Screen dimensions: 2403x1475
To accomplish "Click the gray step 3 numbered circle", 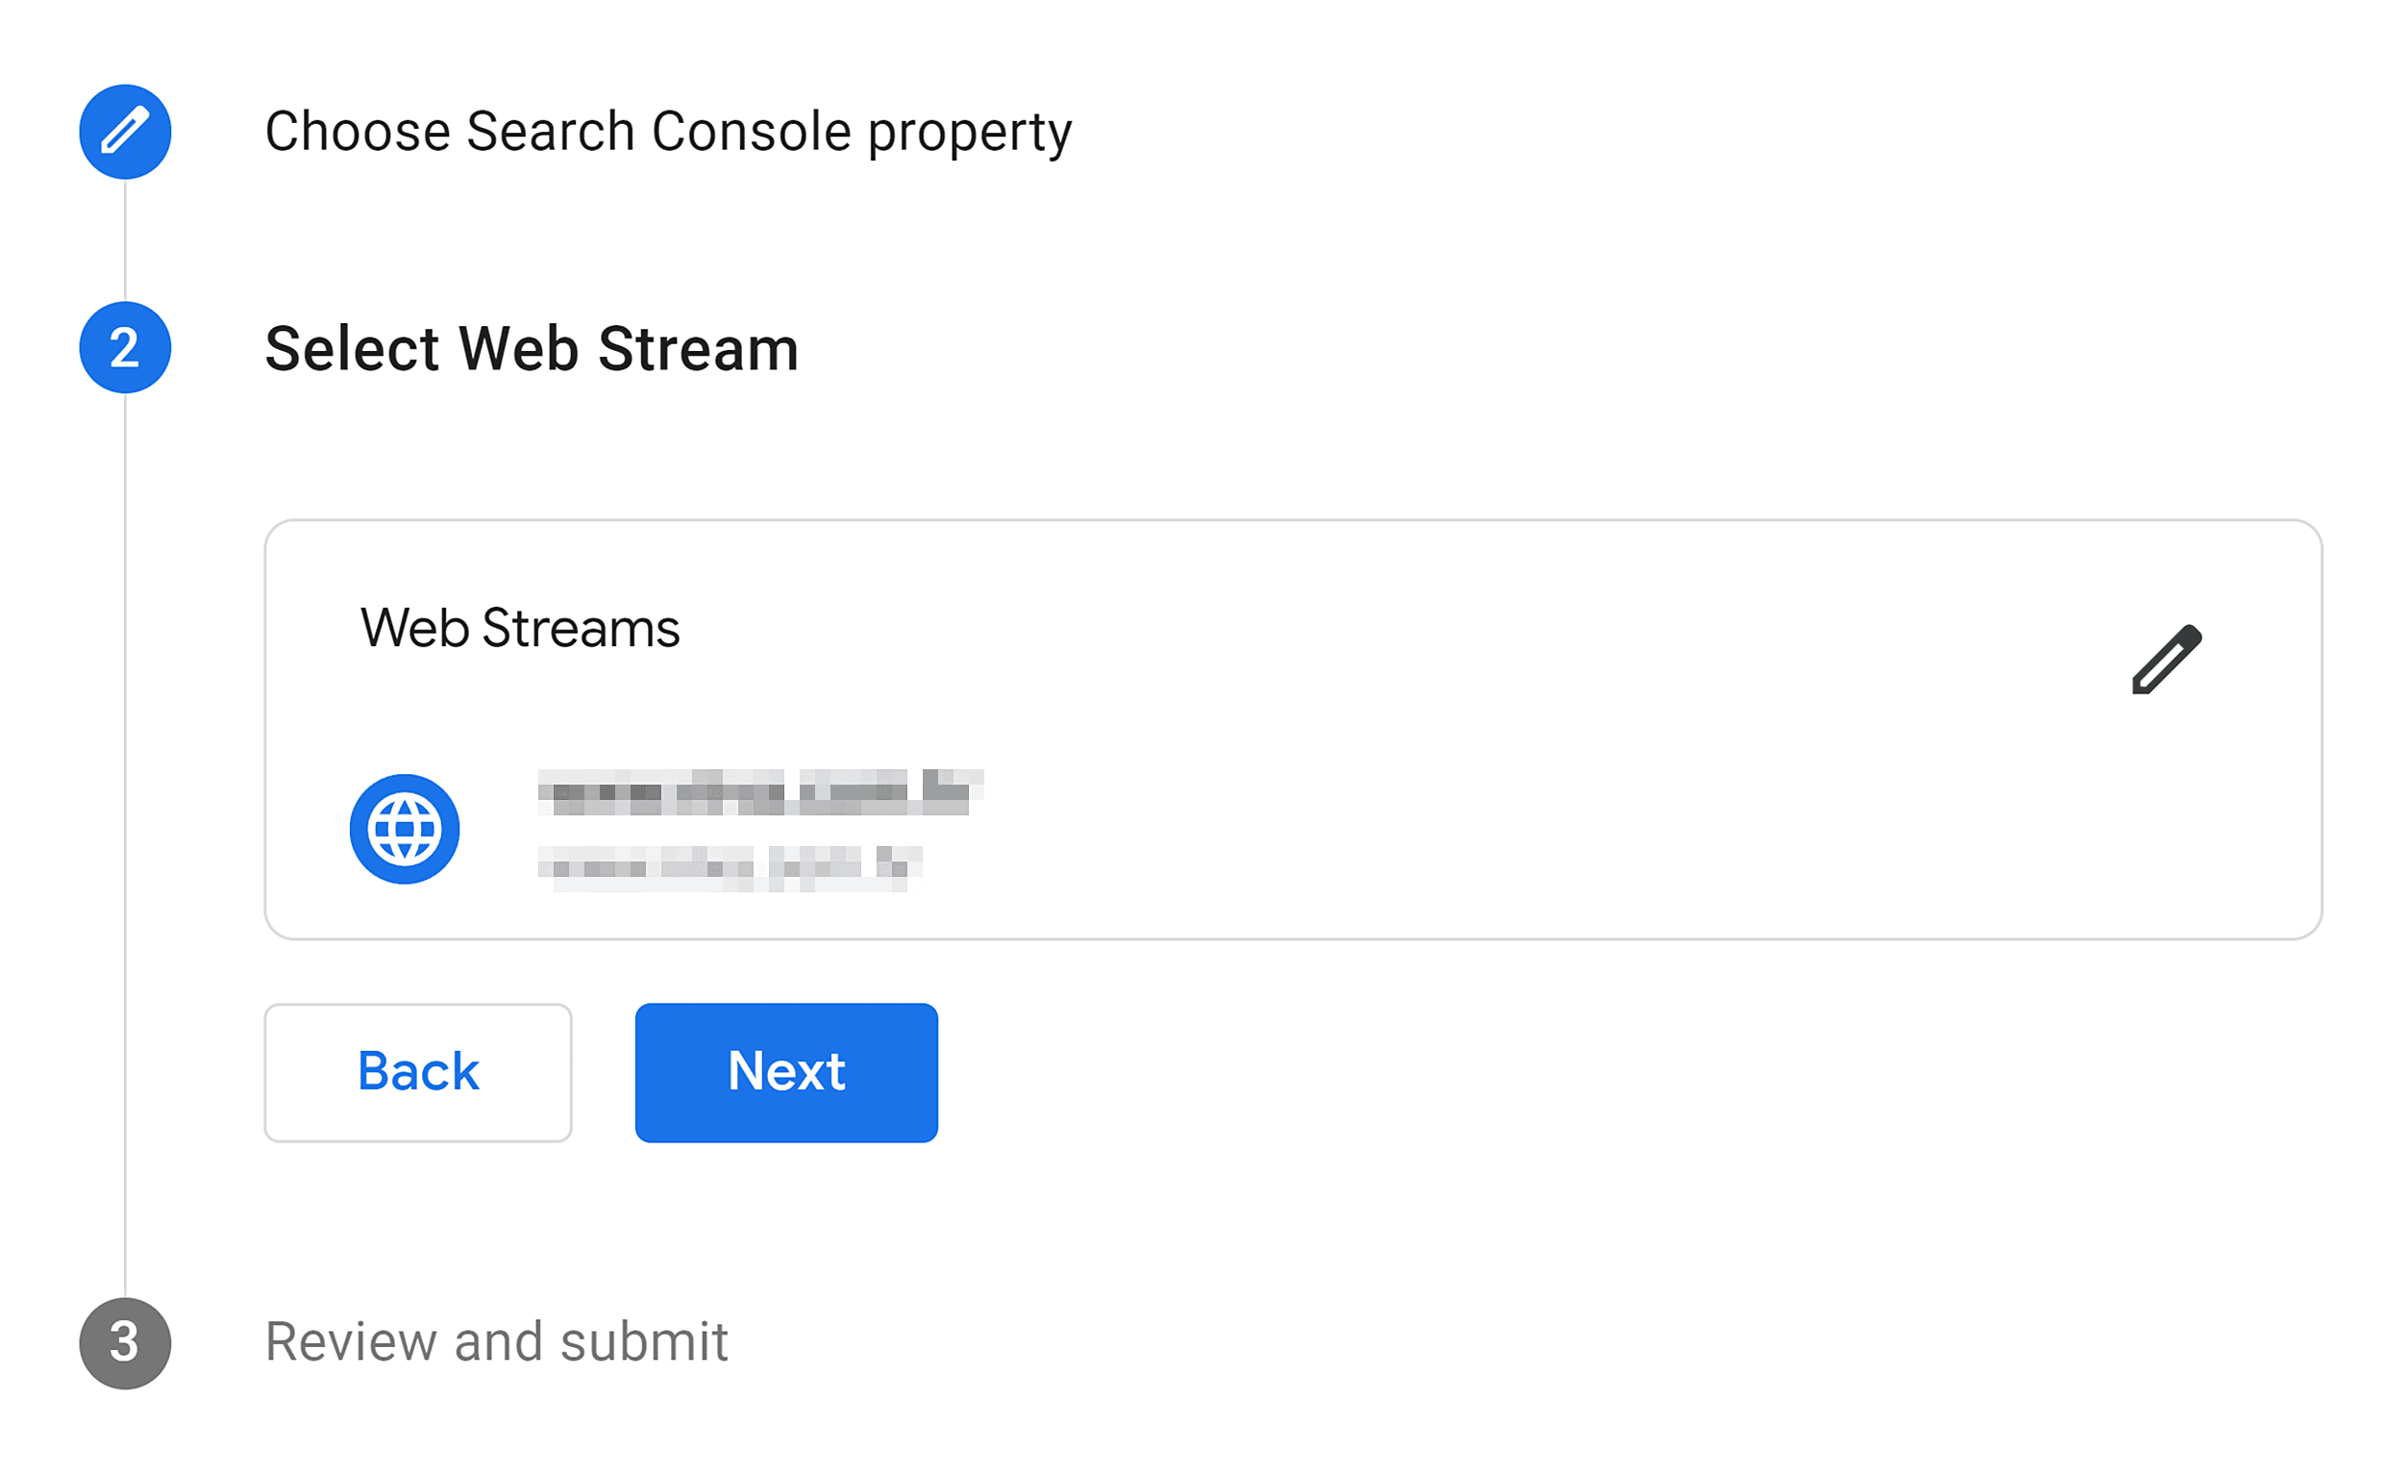I will 125,1343.
